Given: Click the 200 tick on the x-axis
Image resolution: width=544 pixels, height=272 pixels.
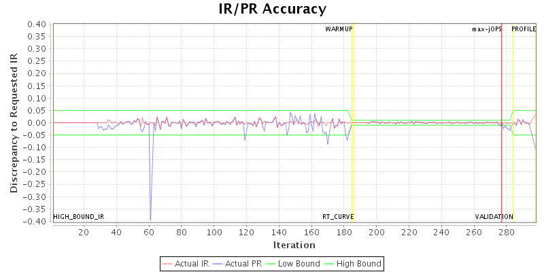Looking at the screenshot, I should click(377, 232).
